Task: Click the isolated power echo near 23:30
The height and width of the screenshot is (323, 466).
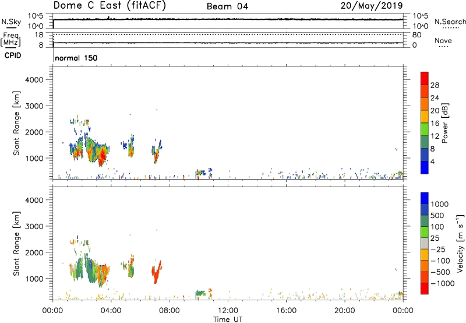Action: tap(396, 149)
